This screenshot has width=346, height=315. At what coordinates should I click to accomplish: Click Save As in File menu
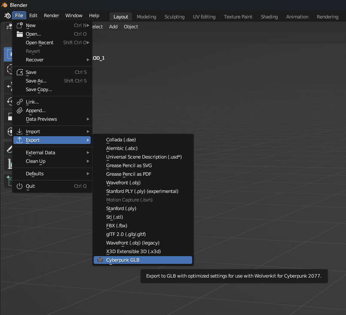36,81
